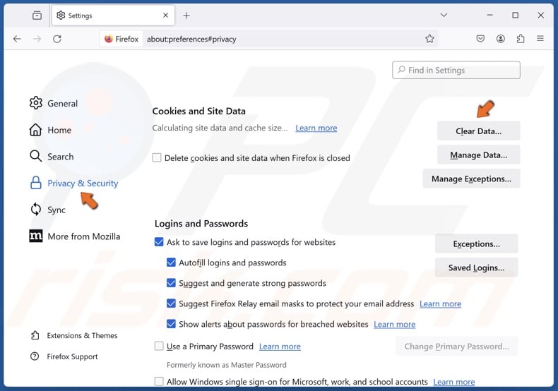
Task: Click Learn more about Firefox Relay
Action: click(x=440, y=304)
